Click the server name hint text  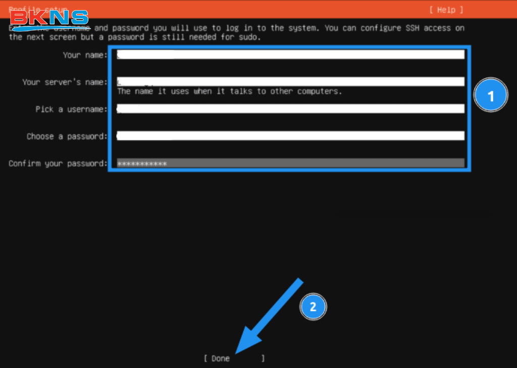(230, 91)
